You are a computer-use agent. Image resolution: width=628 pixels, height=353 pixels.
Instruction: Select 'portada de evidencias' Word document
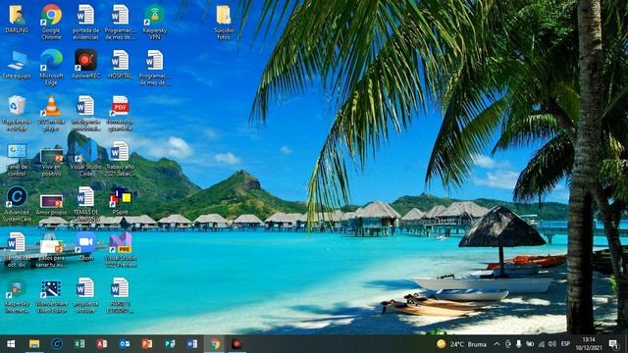coord(85,22)
